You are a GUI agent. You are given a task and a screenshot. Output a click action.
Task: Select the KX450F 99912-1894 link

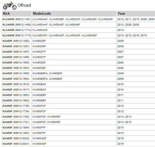tap(16, 128)
